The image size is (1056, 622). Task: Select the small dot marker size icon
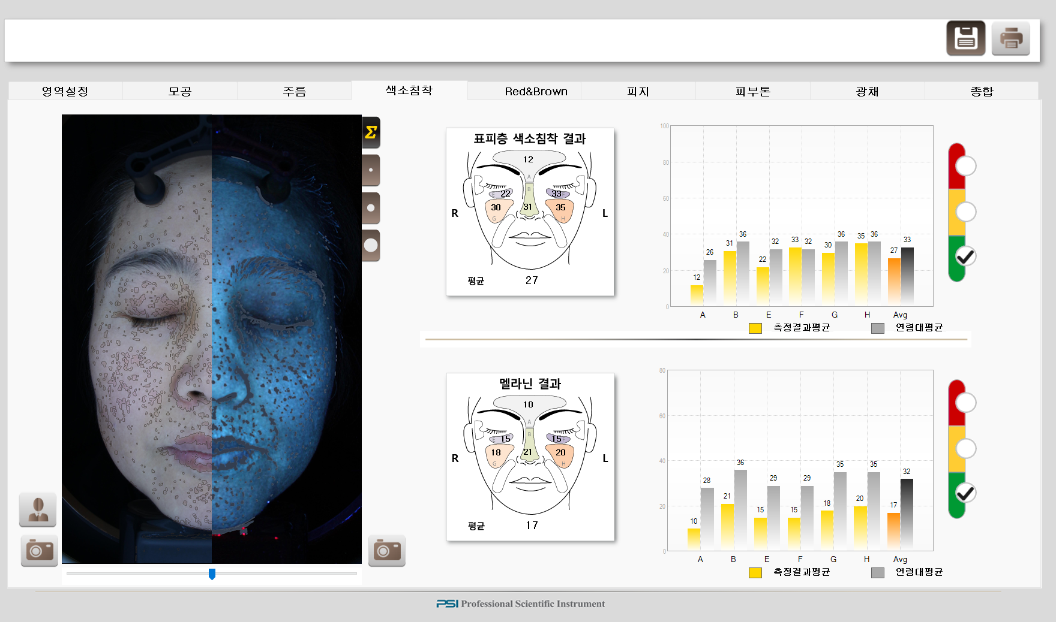pos(371,170)
